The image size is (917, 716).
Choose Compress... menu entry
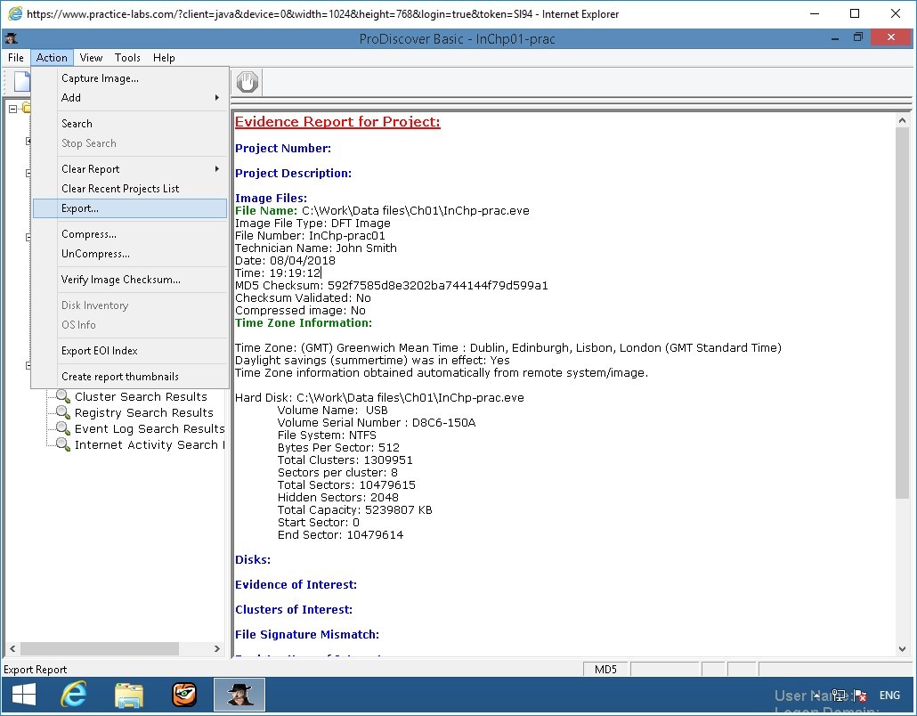click(130, 234)
